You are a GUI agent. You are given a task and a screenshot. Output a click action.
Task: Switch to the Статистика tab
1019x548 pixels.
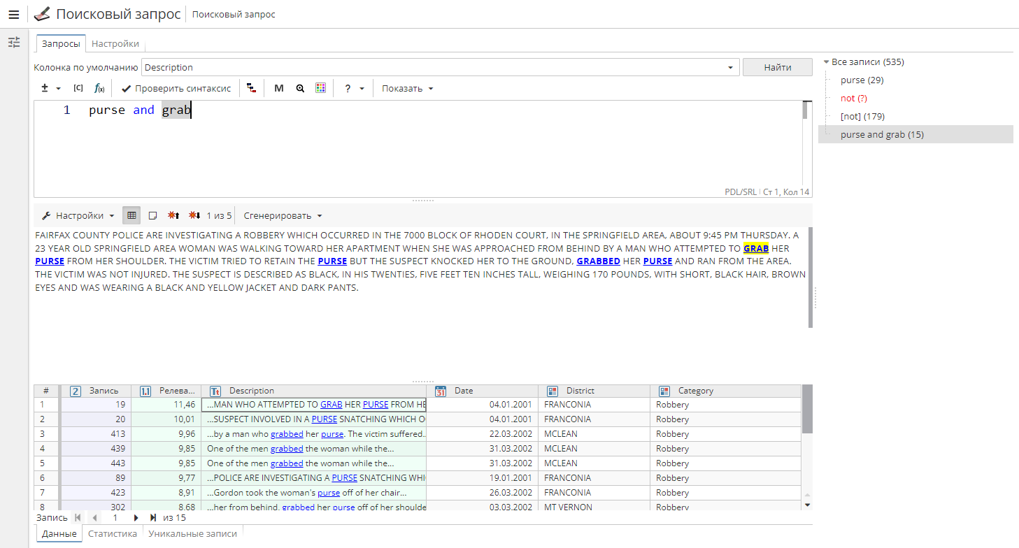pyautogui.click(x=113, y=533)
